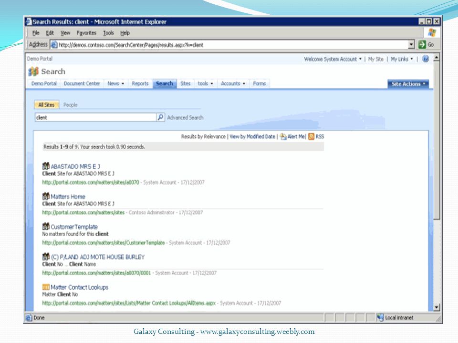The height and width of the screenshot is (343, 458).
Task: Click the vertical scrollbar thumb
Action: 437,141
